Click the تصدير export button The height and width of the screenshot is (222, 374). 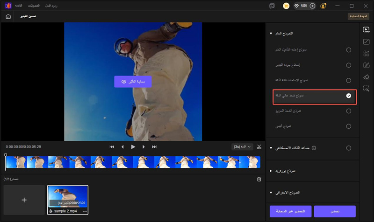pyautogui.click(x=335, y=211)
